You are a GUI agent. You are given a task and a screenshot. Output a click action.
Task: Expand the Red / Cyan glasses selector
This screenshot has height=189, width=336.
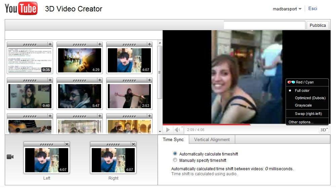(304, 82)
